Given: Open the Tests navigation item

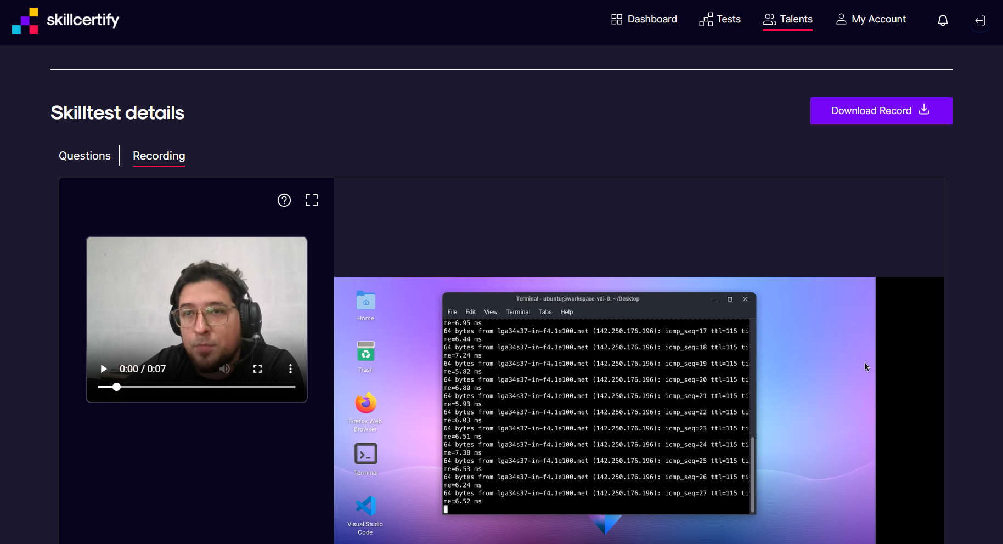Looking at the screenshot, I should click(720, 20).
